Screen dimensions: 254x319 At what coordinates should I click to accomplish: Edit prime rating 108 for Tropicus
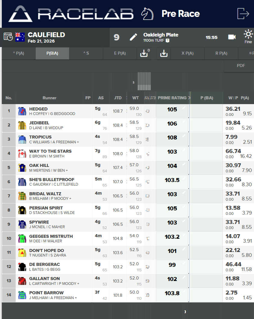pyautogui.click(x=172, y=138)
